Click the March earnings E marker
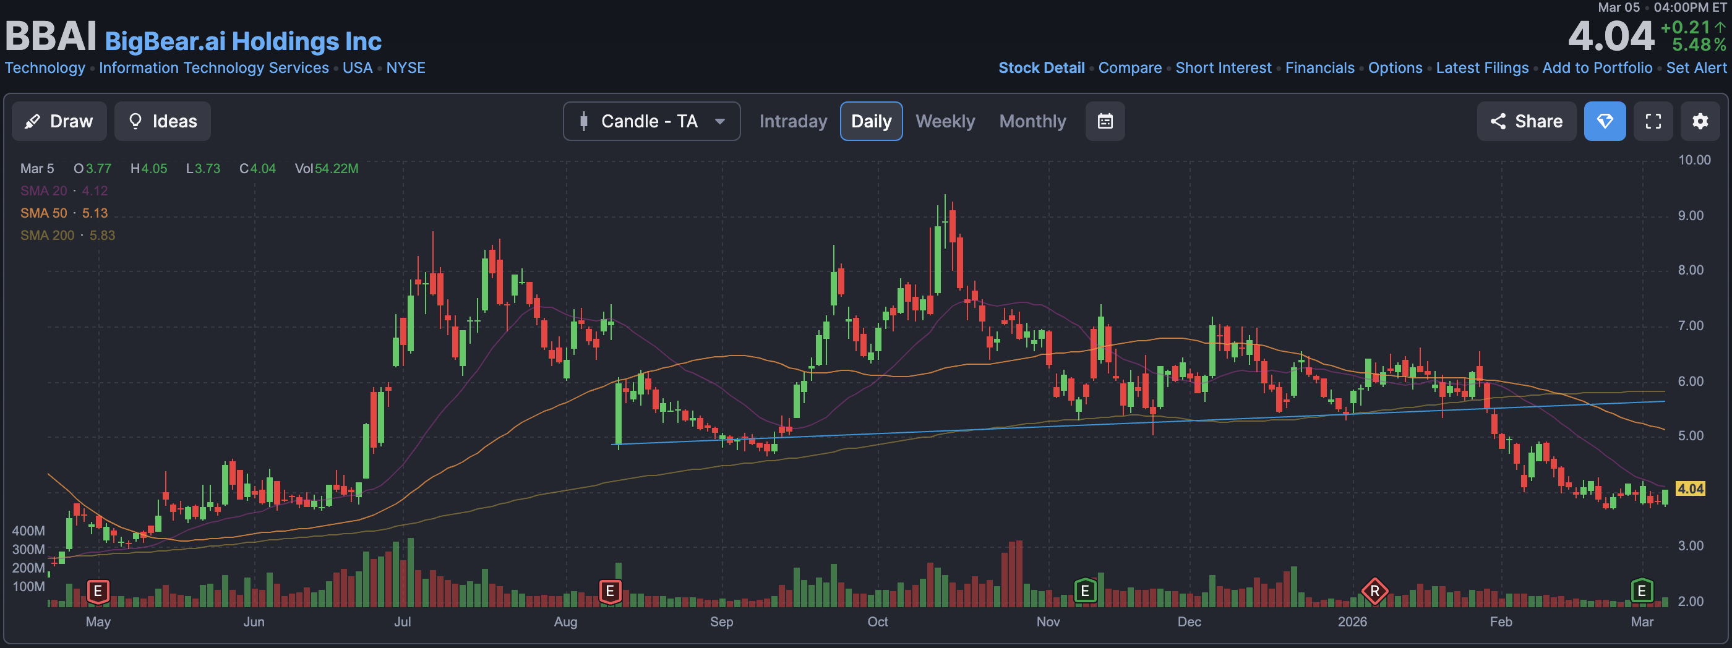This screenshot has height=648, width=1732. click(1641, 591)
